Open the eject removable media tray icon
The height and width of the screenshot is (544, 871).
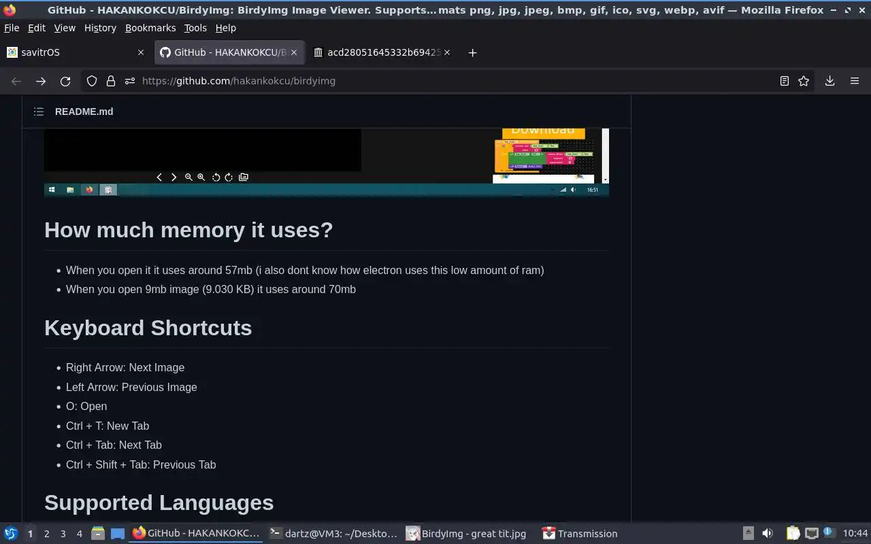point(748,534)
